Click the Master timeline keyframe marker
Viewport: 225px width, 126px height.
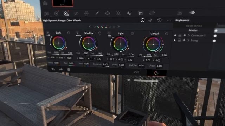coord(216,31)
